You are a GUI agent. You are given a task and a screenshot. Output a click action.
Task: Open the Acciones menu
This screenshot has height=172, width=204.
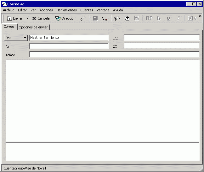(x=46, y=10)
